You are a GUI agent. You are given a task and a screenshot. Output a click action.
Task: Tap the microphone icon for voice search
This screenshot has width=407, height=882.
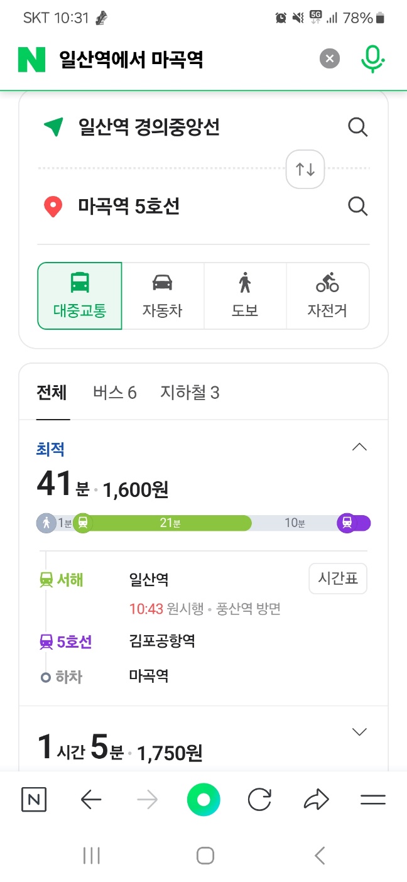tap(372, 58)
